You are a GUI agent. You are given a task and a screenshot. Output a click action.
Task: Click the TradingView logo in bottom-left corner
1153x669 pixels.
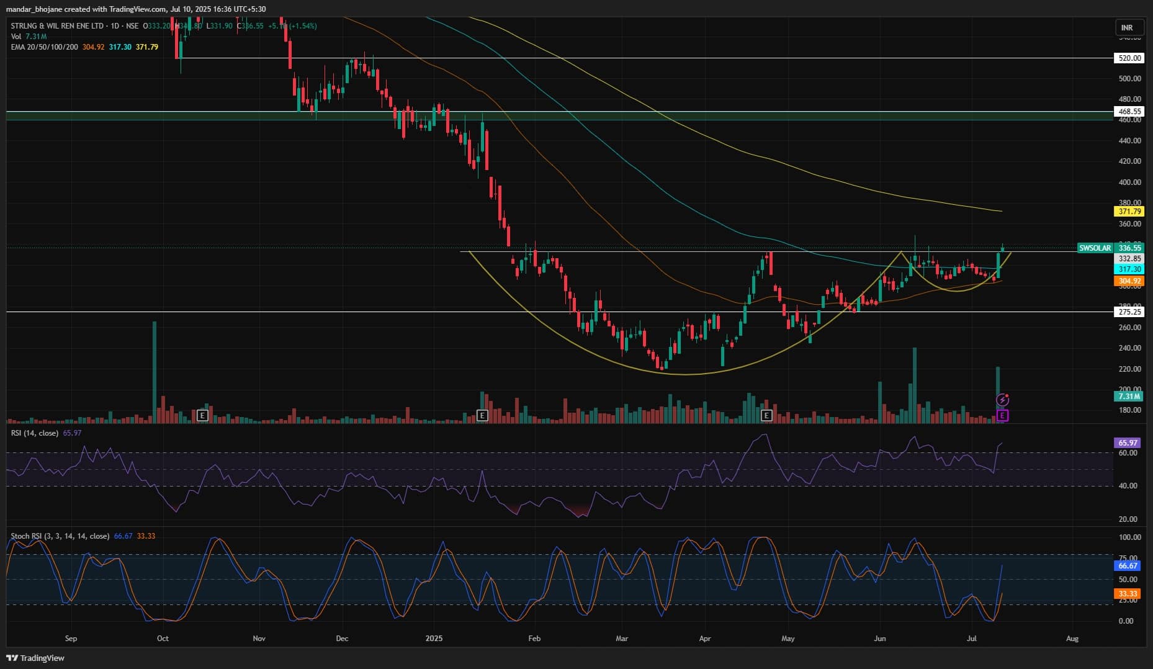pyautogui.click(x=35, y=658)
